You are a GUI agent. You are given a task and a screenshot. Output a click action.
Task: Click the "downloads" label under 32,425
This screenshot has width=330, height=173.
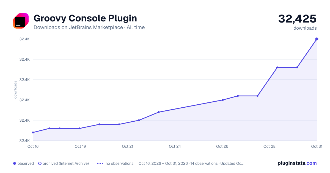tap(305, 28)
